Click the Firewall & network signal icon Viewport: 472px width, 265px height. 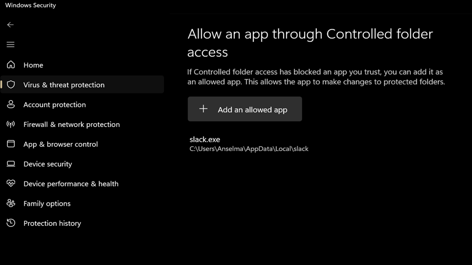click(x=11, y=124)
